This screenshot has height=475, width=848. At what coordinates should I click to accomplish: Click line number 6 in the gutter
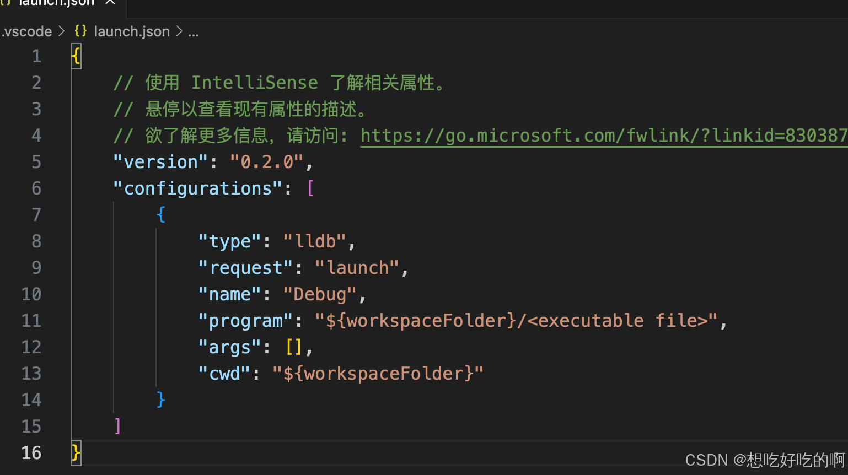(36, 188)
